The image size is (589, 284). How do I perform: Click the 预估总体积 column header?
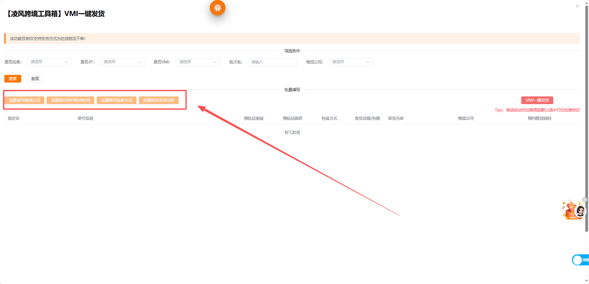293,118
